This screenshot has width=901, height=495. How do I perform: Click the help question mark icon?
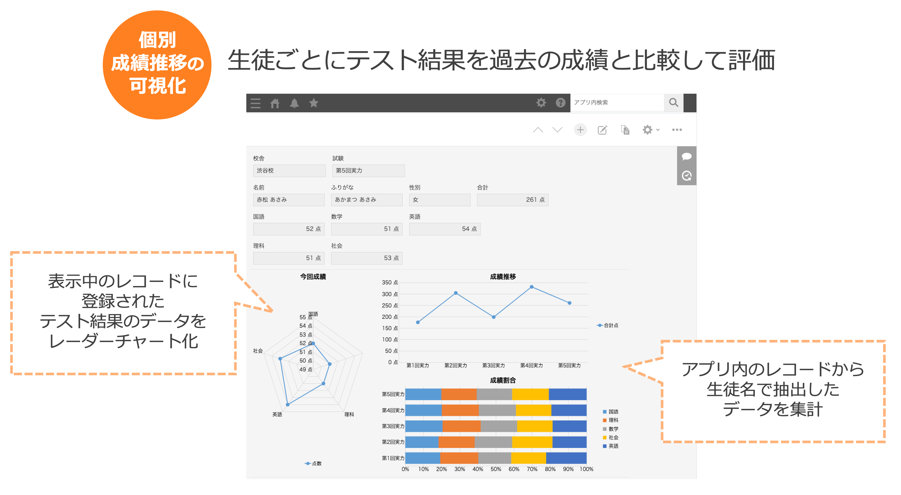(x=560, y=103)
